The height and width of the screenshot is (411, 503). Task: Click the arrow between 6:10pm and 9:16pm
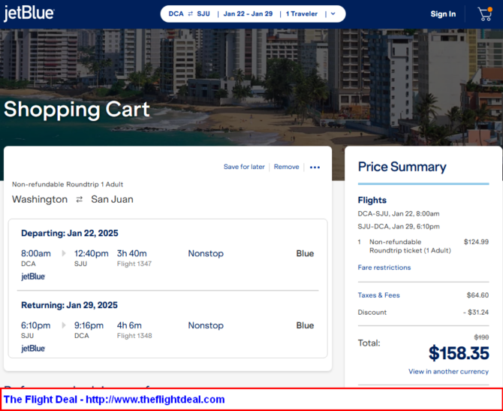64,325
